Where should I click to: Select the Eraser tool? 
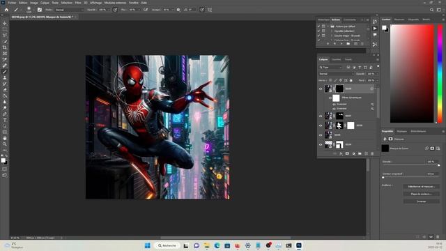tap(5, 90)
